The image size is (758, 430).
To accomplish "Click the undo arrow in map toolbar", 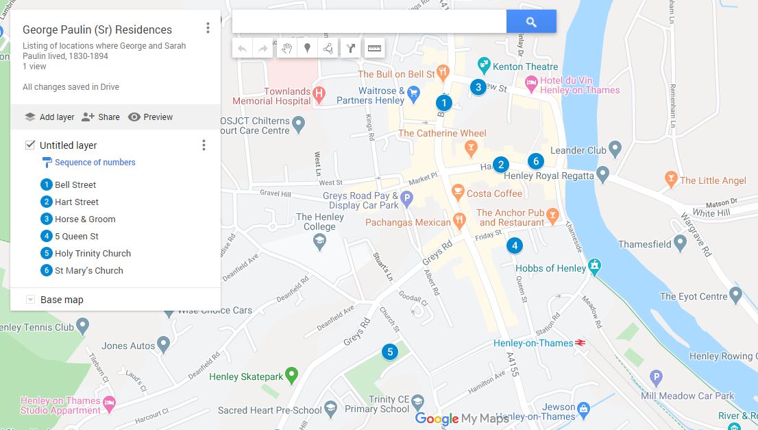I will 242,48.
